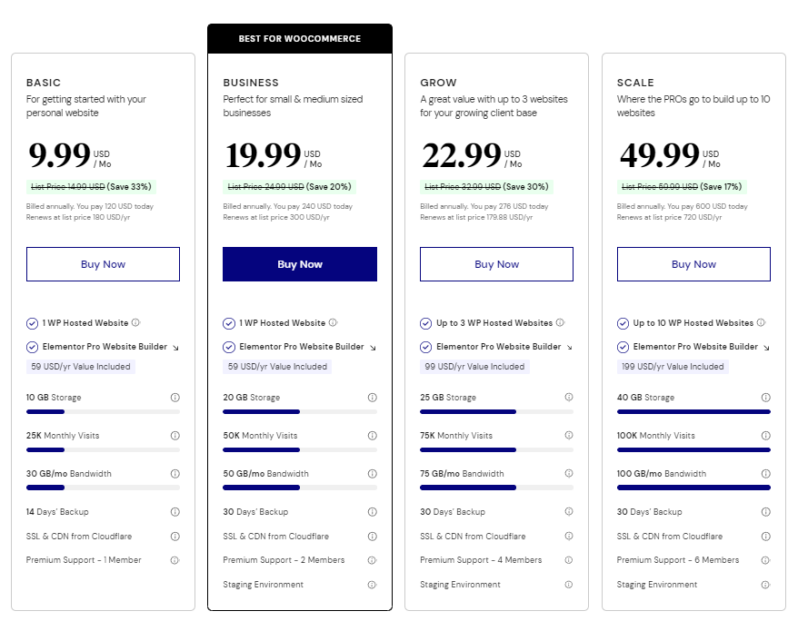Click checkmark next to Up to 3 WP Hosted Websites

(x=426, y=323)
